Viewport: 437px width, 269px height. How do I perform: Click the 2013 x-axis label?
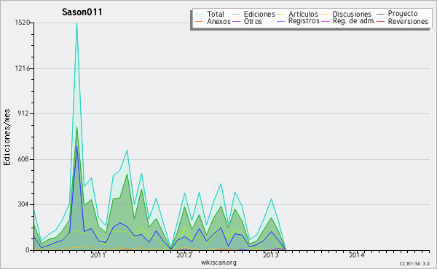[x=271, y=254]
